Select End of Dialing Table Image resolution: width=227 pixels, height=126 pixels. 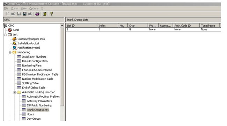tap(34, 88)
